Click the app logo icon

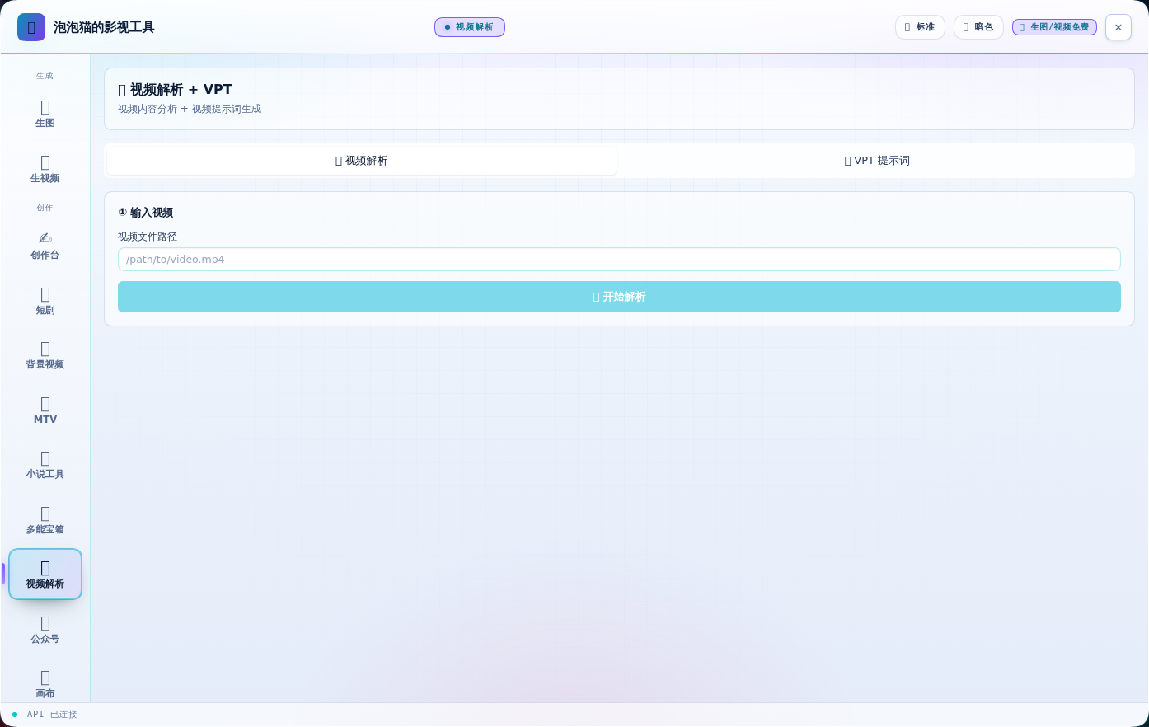click(x=31, y=27)
